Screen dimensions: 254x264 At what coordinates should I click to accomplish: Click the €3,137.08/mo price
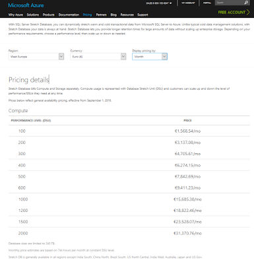187,143
